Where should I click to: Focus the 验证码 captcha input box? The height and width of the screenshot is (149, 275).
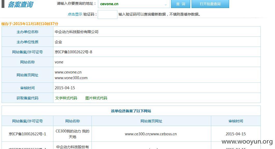coord(107,14)
